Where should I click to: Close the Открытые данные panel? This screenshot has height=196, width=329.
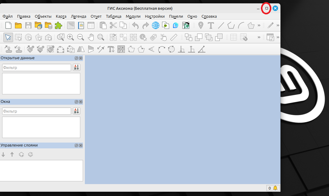(81, 58)
